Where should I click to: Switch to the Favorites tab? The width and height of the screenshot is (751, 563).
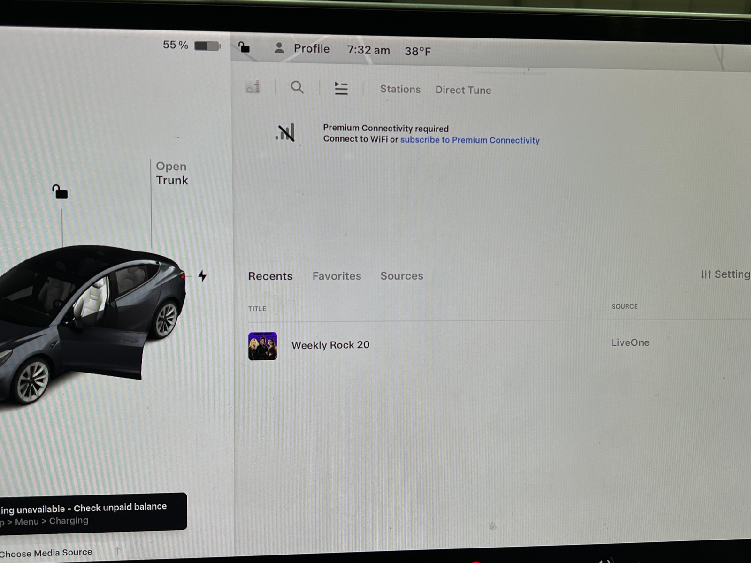coord(337,276)
